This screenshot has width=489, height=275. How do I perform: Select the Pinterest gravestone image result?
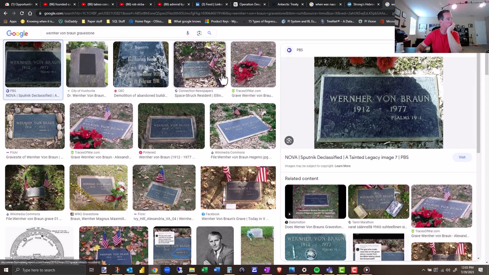171,126
